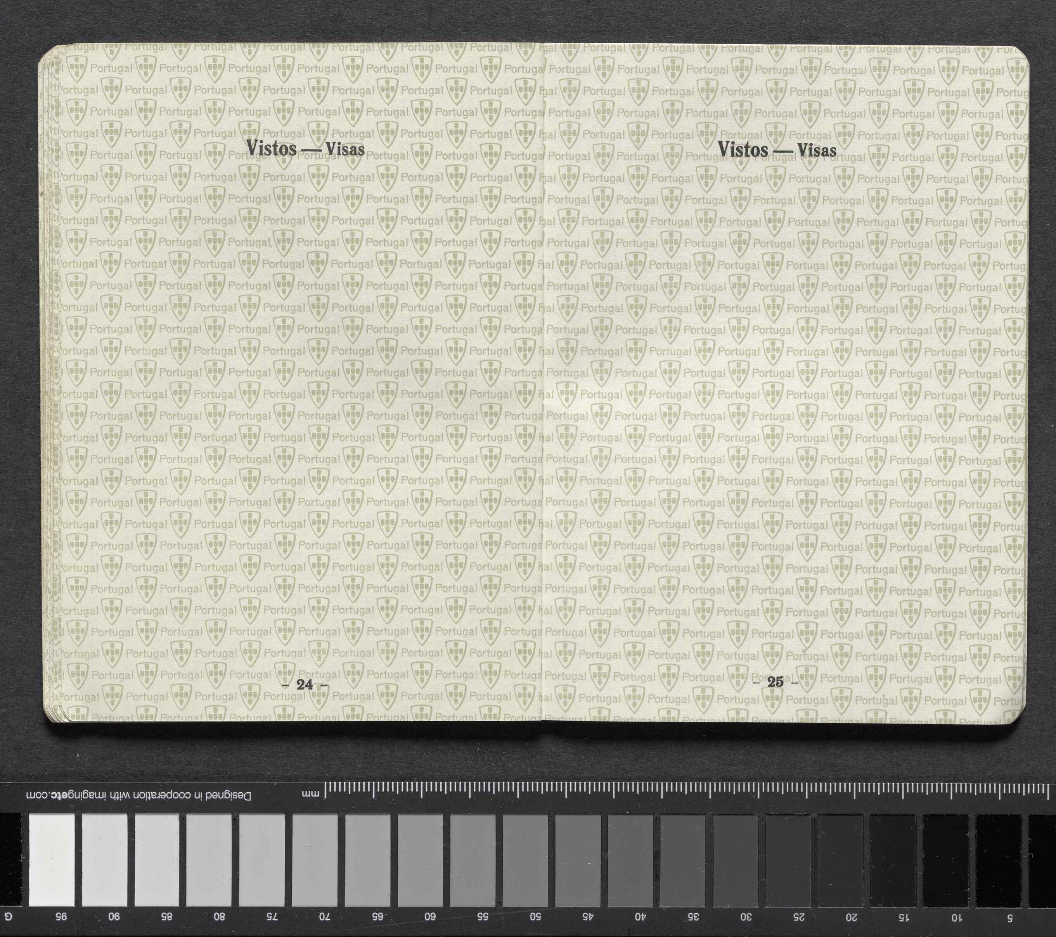Select the gray patch labeled 20
This screenshot has height=937, width=1056.
[x=841, y=860]
